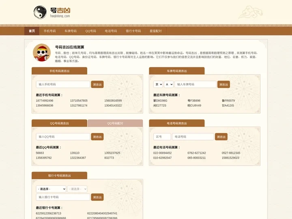
Task: Select the 电话号码测吉凶 tab header
Action: click(x=177, y=123)
